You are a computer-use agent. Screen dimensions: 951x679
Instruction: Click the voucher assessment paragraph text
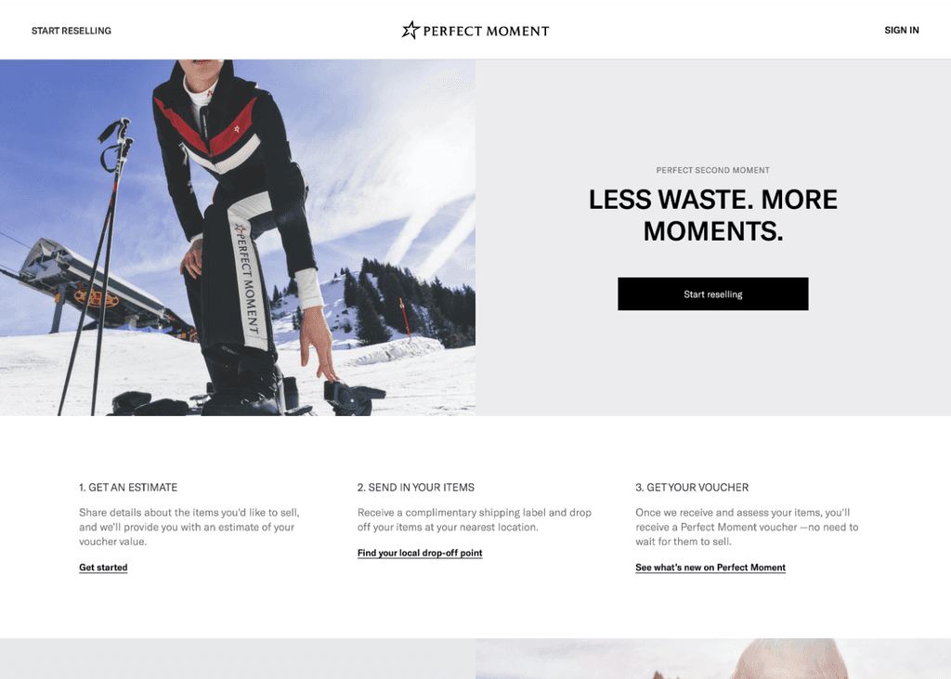[x=747, y=527]
